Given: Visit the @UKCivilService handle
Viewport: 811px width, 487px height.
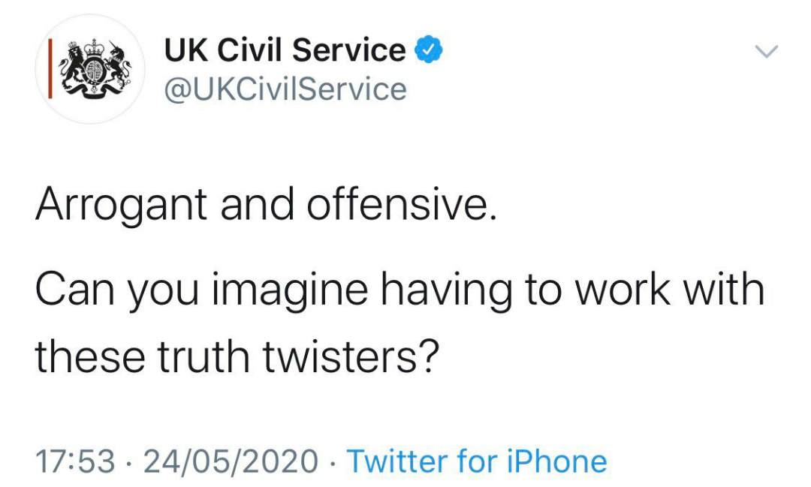Looking at the screenshot, I should (x=285, y=90).
